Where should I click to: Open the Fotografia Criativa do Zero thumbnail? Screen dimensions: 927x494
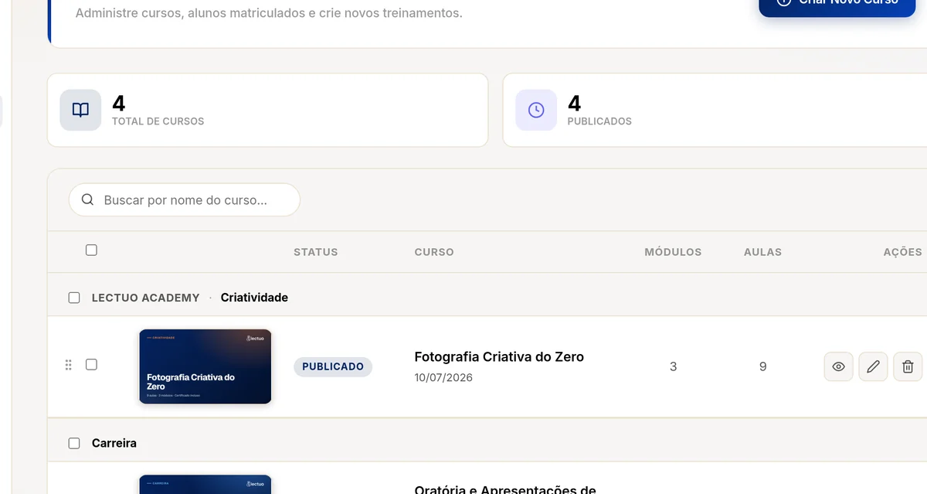(205, 366)
